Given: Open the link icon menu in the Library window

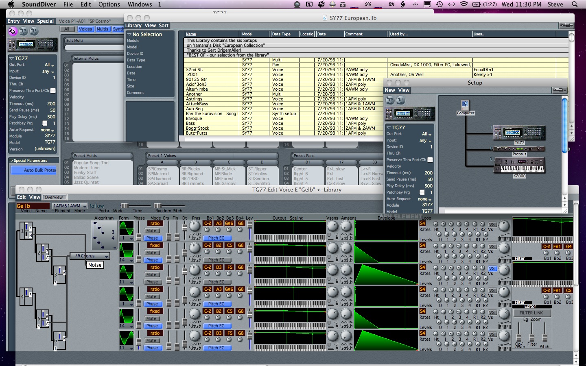Looking at the screenshot, I should [x=566, y=25].
